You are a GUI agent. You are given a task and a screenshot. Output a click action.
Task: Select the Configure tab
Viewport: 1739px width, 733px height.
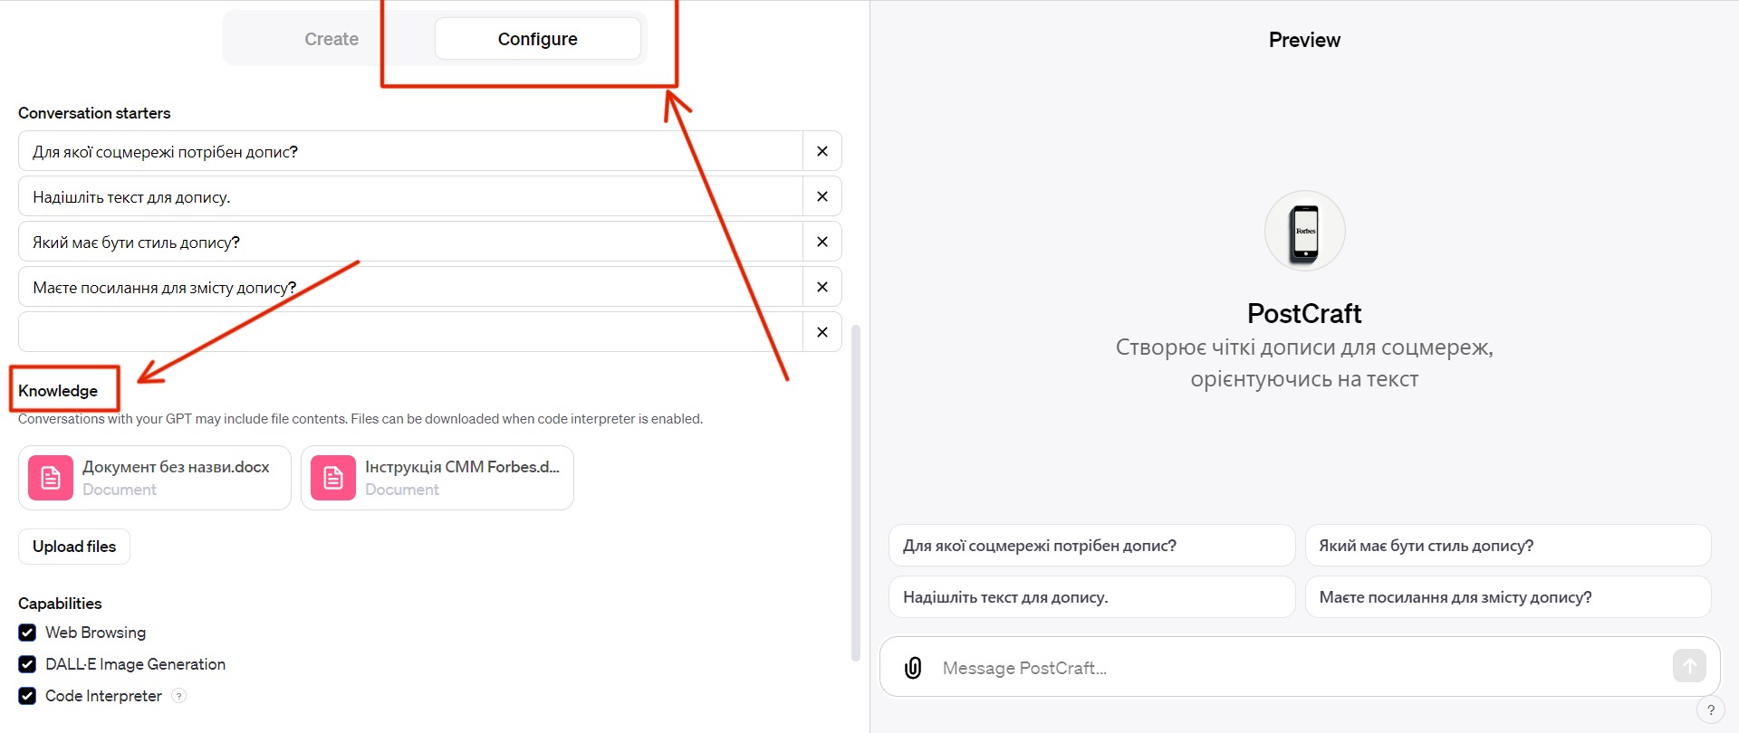(x=537, y=39)
